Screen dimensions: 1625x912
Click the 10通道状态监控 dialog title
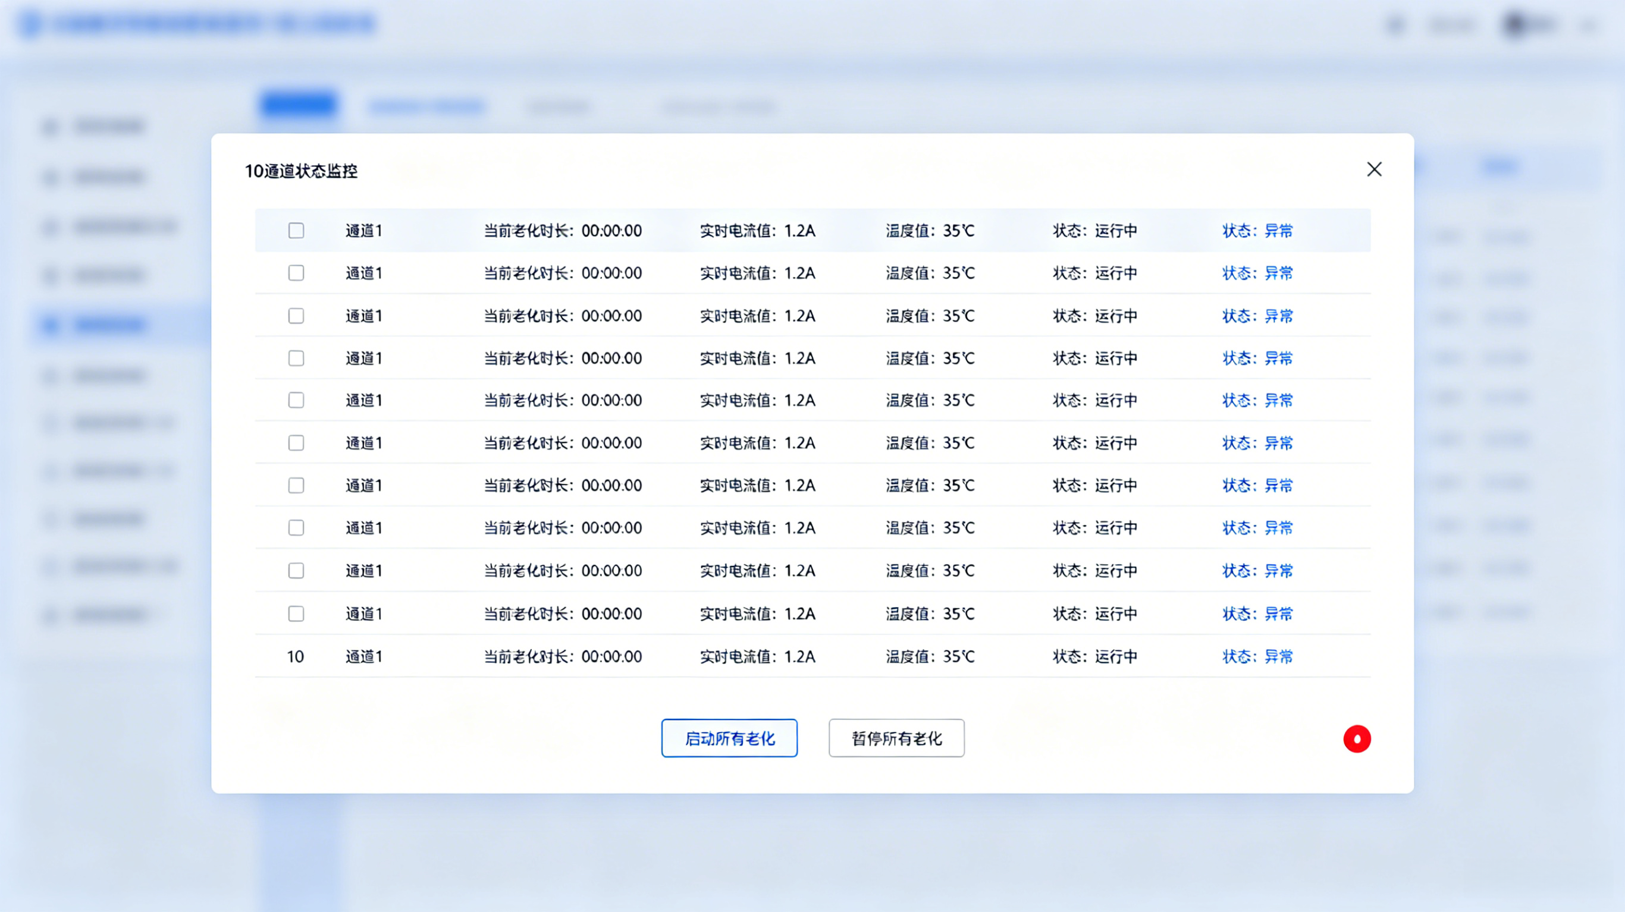point(301,171)
